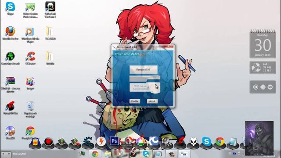Viewport: 281px width, 158px height.
Task: Click the Start button labeled MrCrazyMD
Action: coord(6,154)
